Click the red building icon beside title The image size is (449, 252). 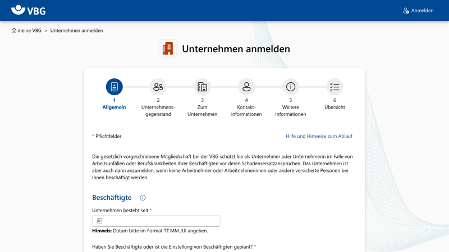(167, 49)
